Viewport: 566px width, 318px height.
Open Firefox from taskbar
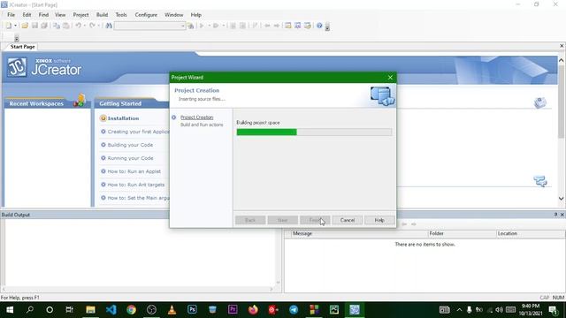pyautogui.click(x=253, y=310)
